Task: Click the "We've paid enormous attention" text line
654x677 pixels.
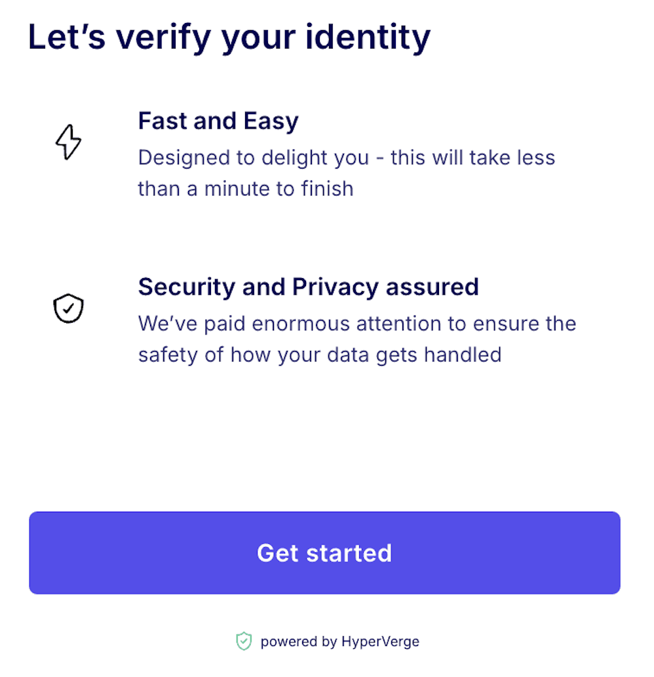Action: (357, 323)
